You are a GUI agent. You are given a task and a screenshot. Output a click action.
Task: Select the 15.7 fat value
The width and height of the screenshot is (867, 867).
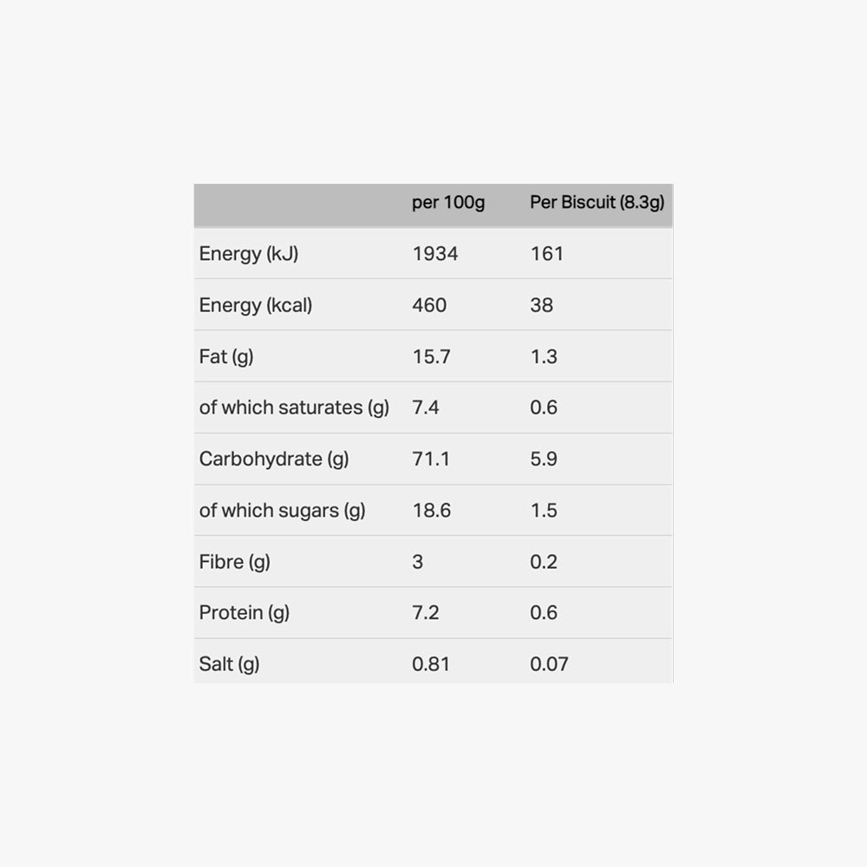(x=431, y=356)
